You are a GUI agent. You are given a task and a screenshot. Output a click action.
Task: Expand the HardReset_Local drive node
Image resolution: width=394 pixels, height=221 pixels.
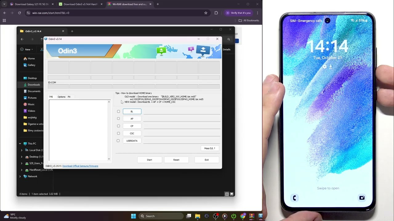pos(22,170)
